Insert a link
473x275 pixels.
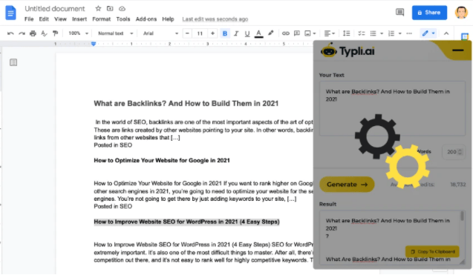(x=285, y=33)
